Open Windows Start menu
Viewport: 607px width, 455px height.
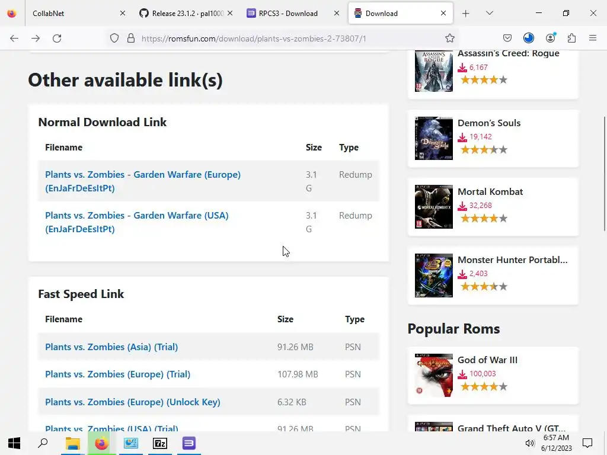pos(14,443)
